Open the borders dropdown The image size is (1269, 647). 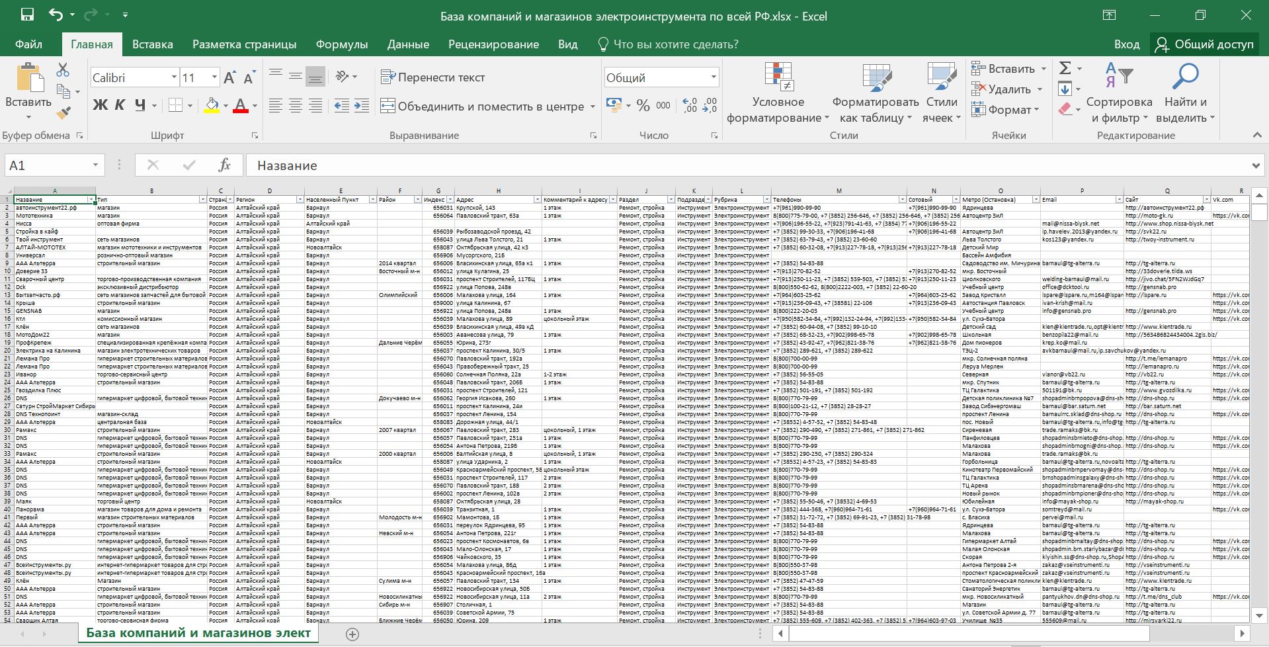(190, 105)
